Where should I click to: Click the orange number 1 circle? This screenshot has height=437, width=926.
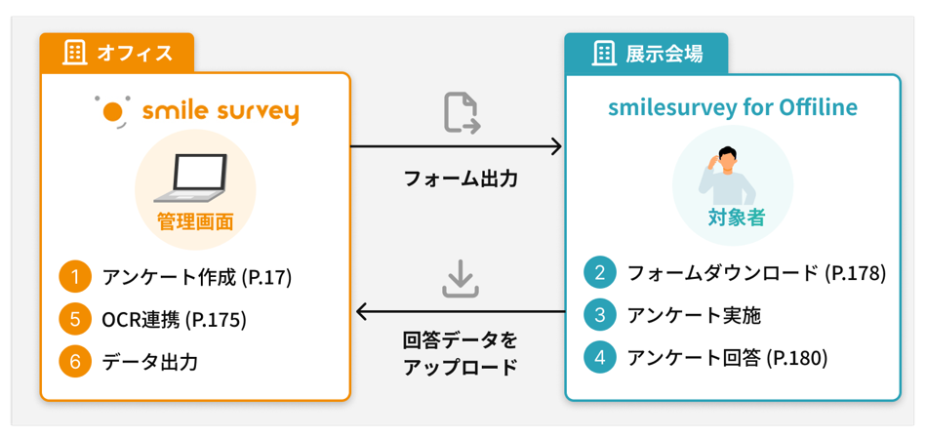coord(75,277)
